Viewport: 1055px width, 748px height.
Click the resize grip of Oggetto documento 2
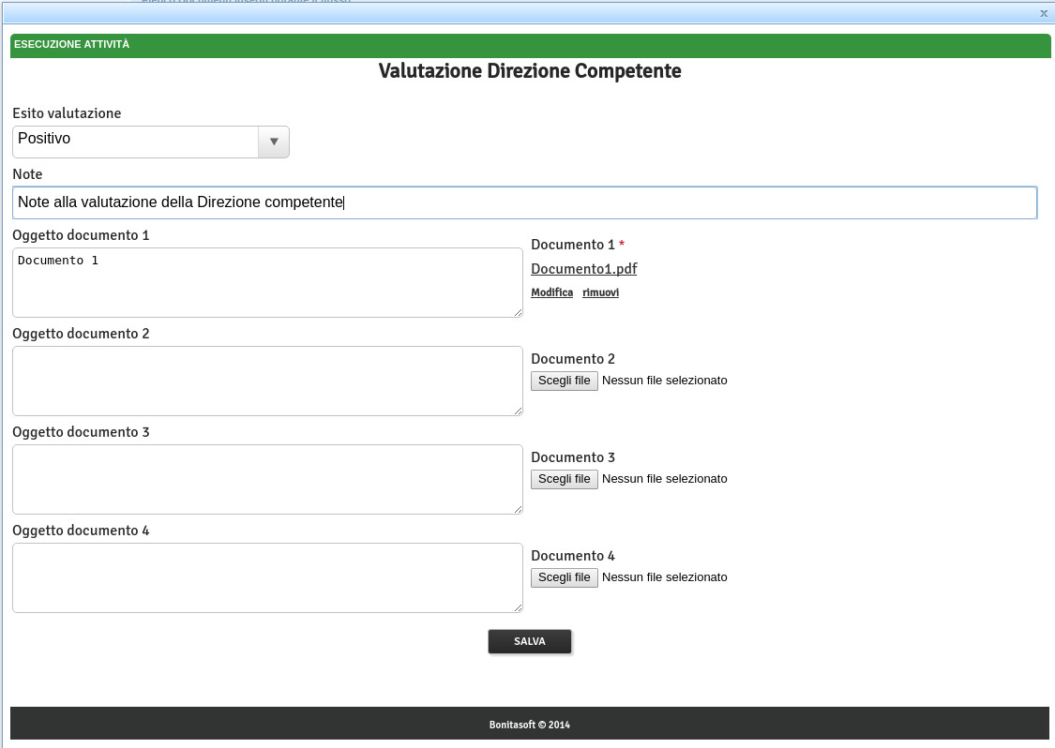coord(518,411)
